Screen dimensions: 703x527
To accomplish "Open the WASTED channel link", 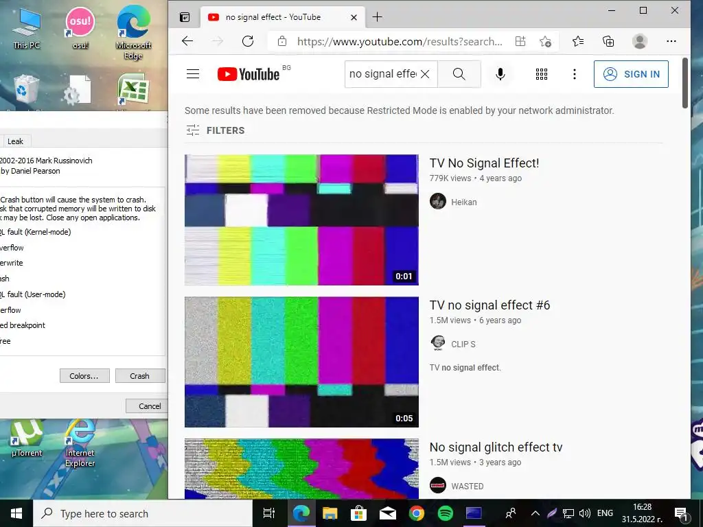I will pyautogui.click(x=467, y=487).
